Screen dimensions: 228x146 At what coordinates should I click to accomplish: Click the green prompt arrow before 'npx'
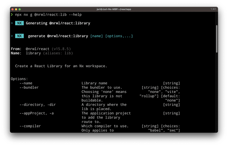click(12, 15)
